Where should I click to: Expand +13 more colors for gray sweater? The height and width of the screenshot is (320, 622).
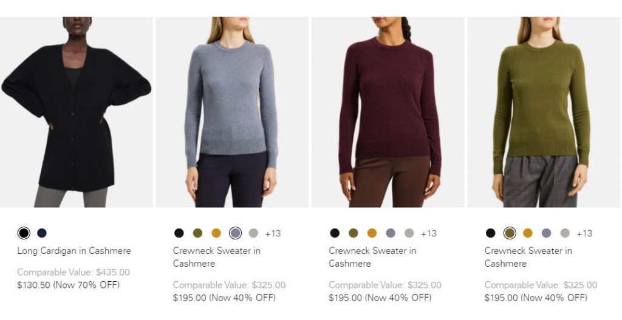click(273, 233)
